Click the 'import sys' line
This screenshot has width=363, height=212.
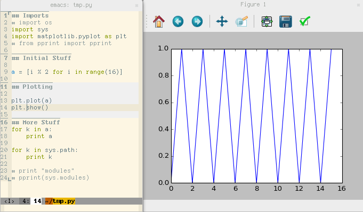(30, 30)
